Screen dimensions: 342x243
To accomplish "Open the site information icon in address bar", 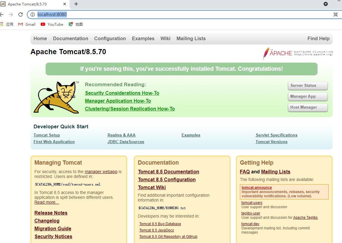I will click(32, 14).
